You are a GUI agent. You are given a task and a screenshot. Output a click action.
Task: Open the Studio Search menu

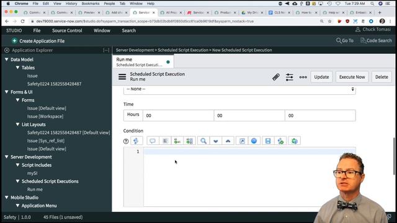tap(128, 30)
